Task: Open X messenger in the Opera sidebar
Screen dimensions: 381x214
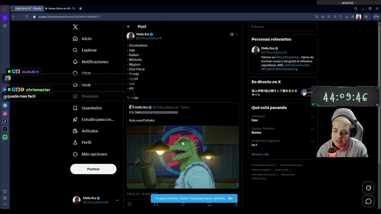Action: 5,129
